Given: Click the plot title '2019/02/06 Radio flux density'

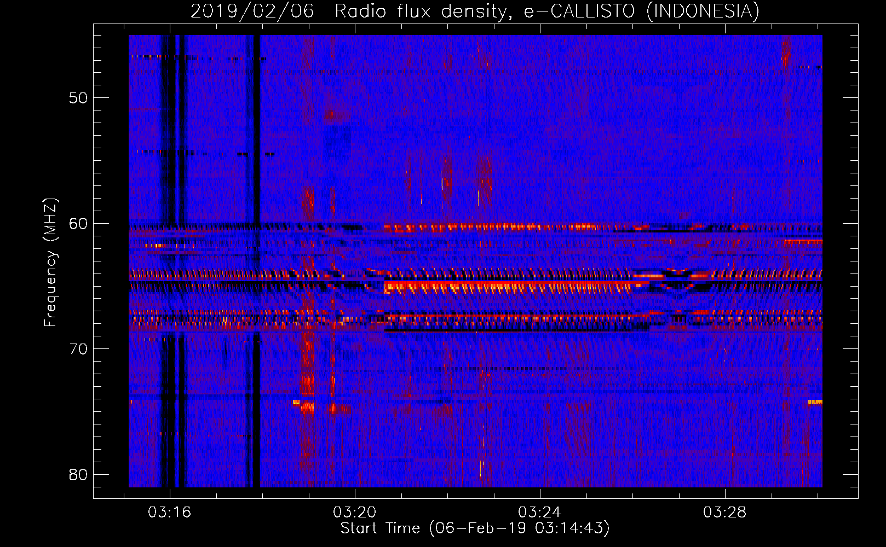Looking at the screenshot, I should [x=475, y=11].
